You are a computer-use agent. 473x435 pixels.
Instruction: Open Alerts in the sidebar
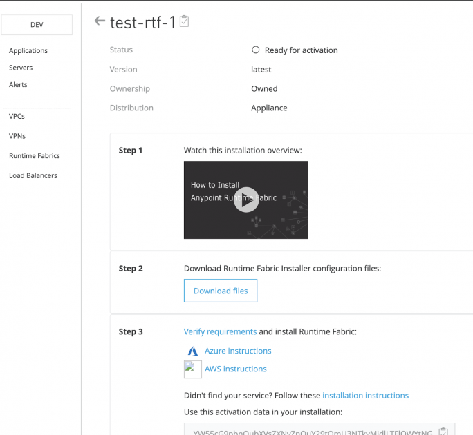tap(18, 84)
